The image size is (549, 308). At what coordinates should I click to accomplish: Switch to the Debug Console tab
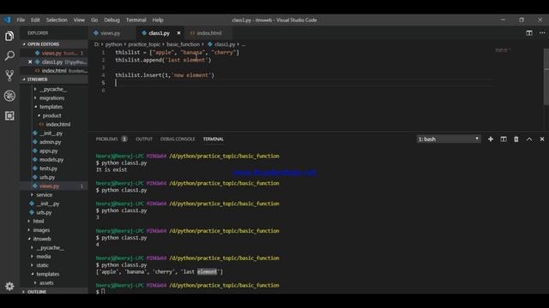[x=178, y=139]
